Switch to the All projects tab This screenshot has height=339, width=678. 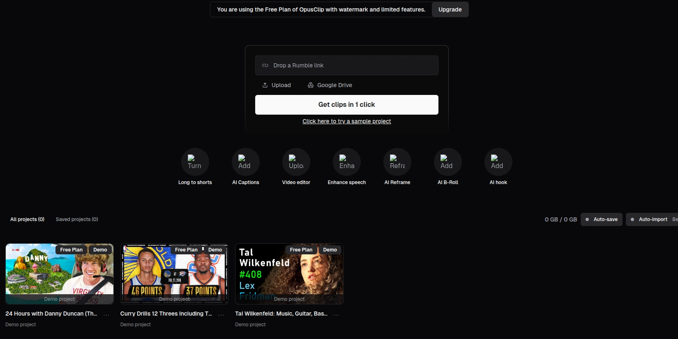pos(27,219)
